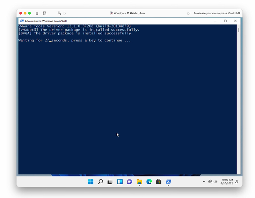Click the Focus assist moon icon

point(237,181)
